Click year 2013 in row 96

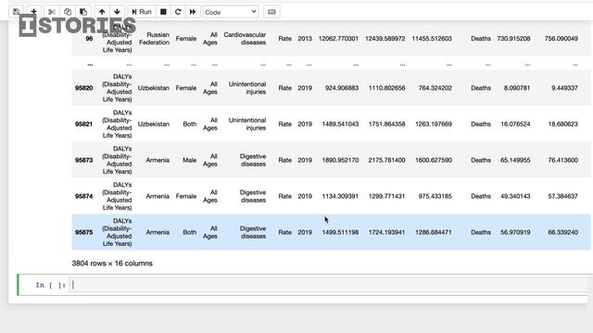click(305, 39)
